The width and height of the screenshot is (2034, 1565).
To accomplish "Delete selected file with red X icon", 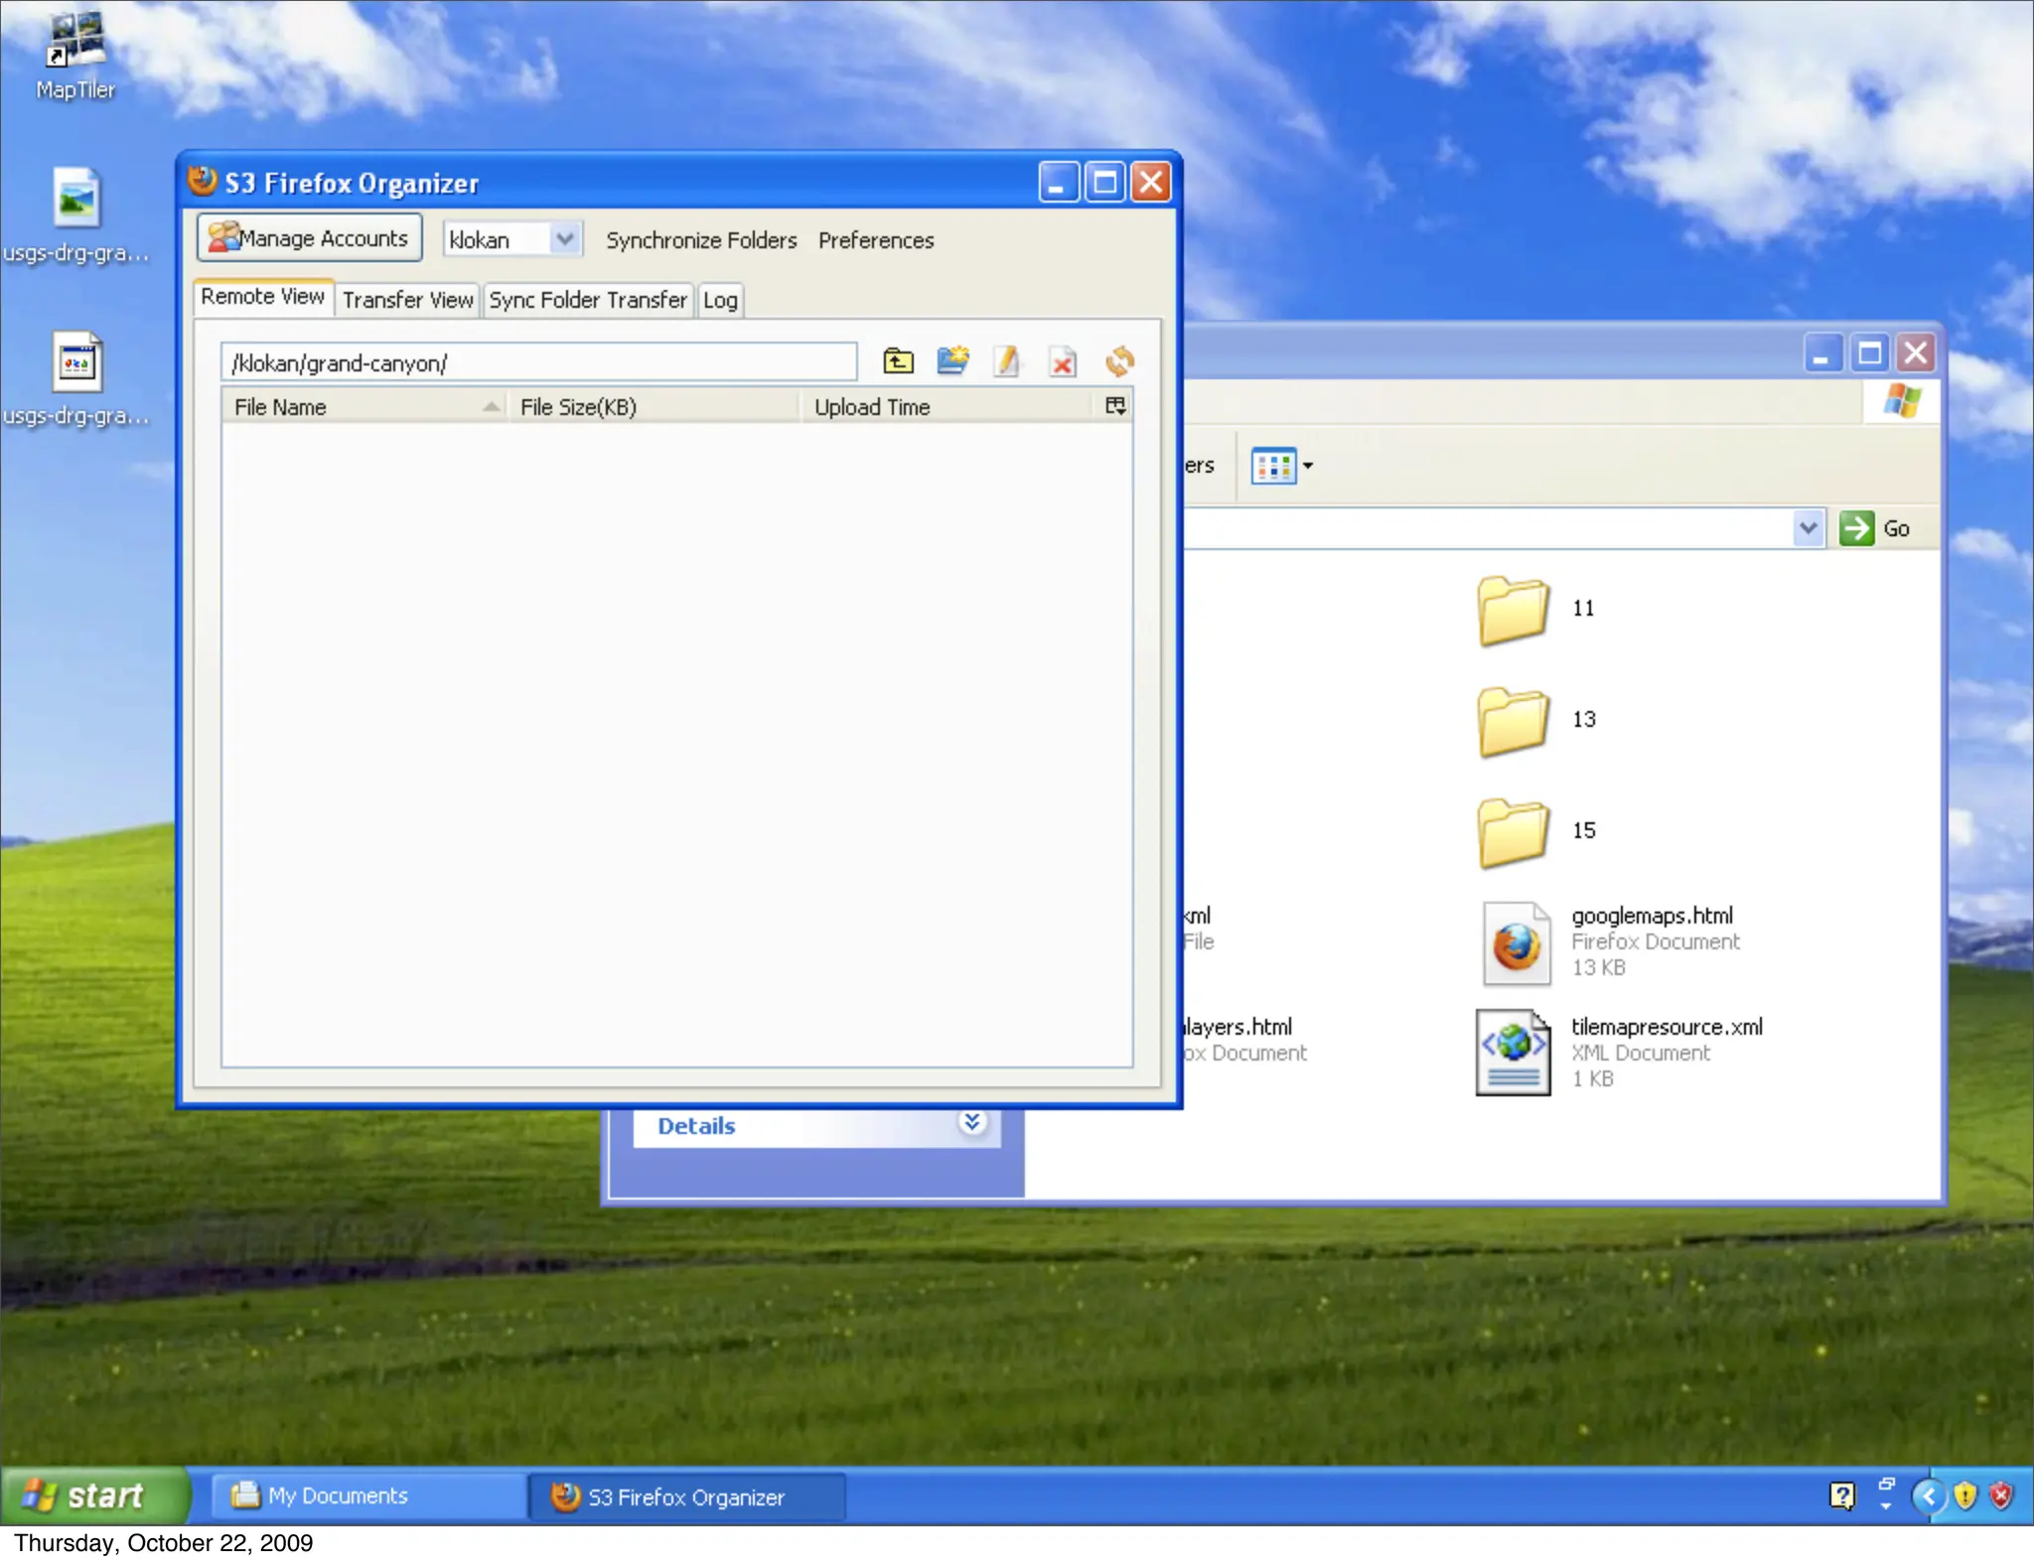I will pyautogui.click(x=1063, y=362).
